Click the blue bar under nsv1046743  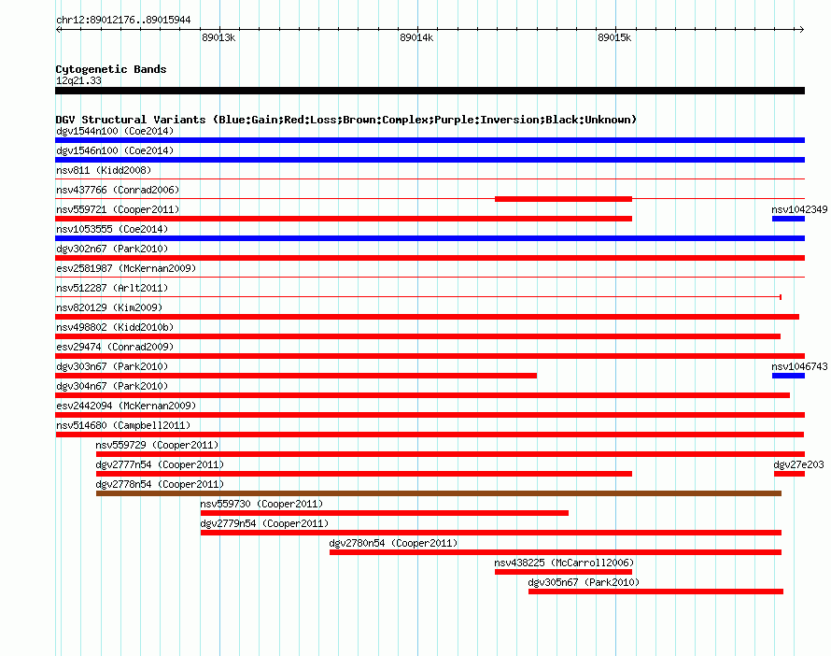pos(788,376)
